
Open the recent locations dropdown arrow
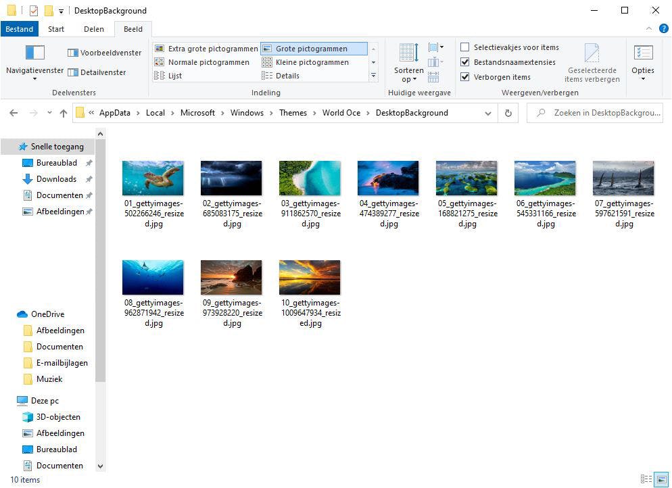(x=49, y=113)
